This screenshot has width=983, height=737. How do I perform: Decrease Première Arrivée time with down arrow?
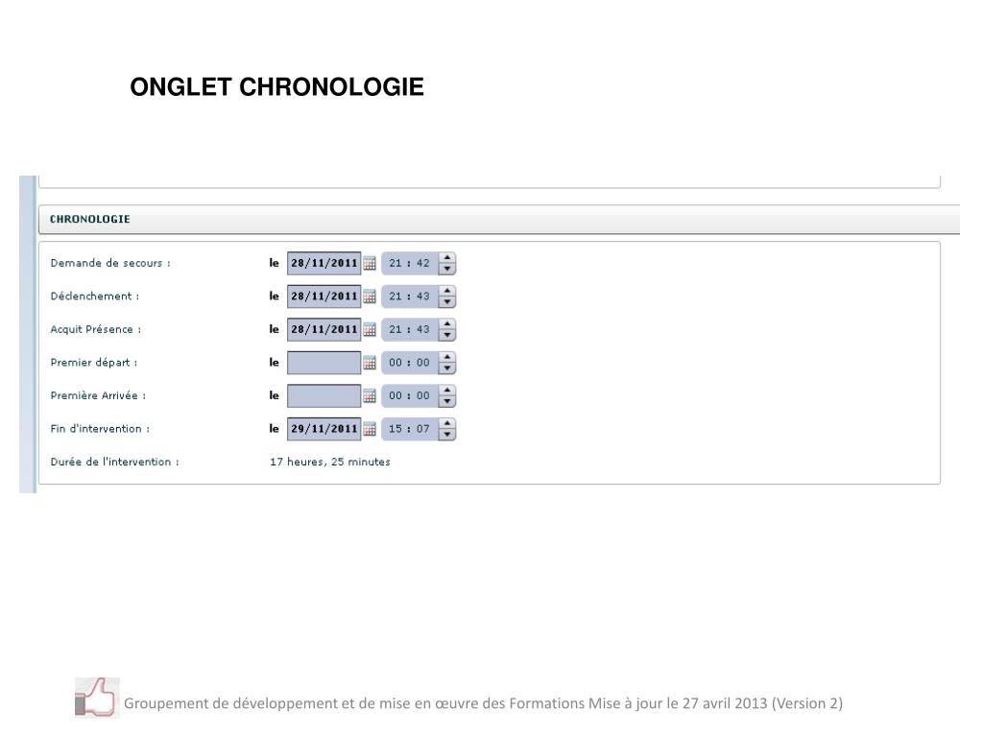[x=447, y=402]
